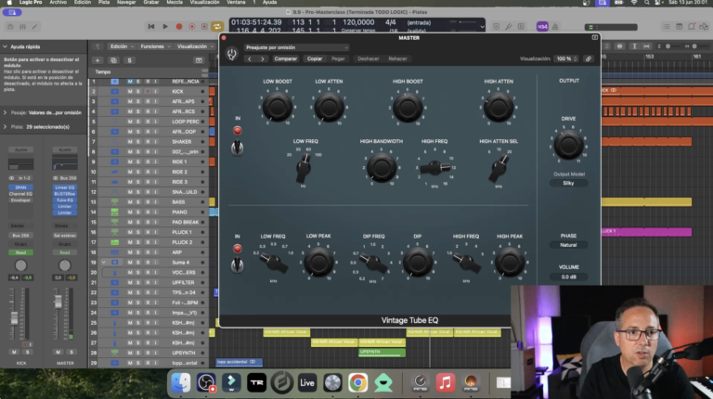
Task: Open the media browser icon at far right
Action: point(704,27)
